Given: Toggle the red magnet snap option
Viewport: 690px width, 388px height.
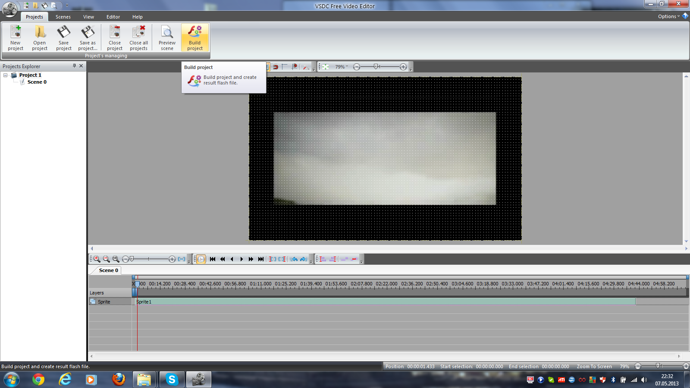Looking at the screenshot, I should [x=276, y=67].
